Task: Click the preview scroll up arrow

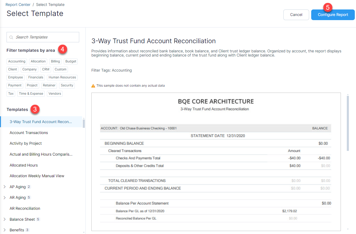Action: 348,94
